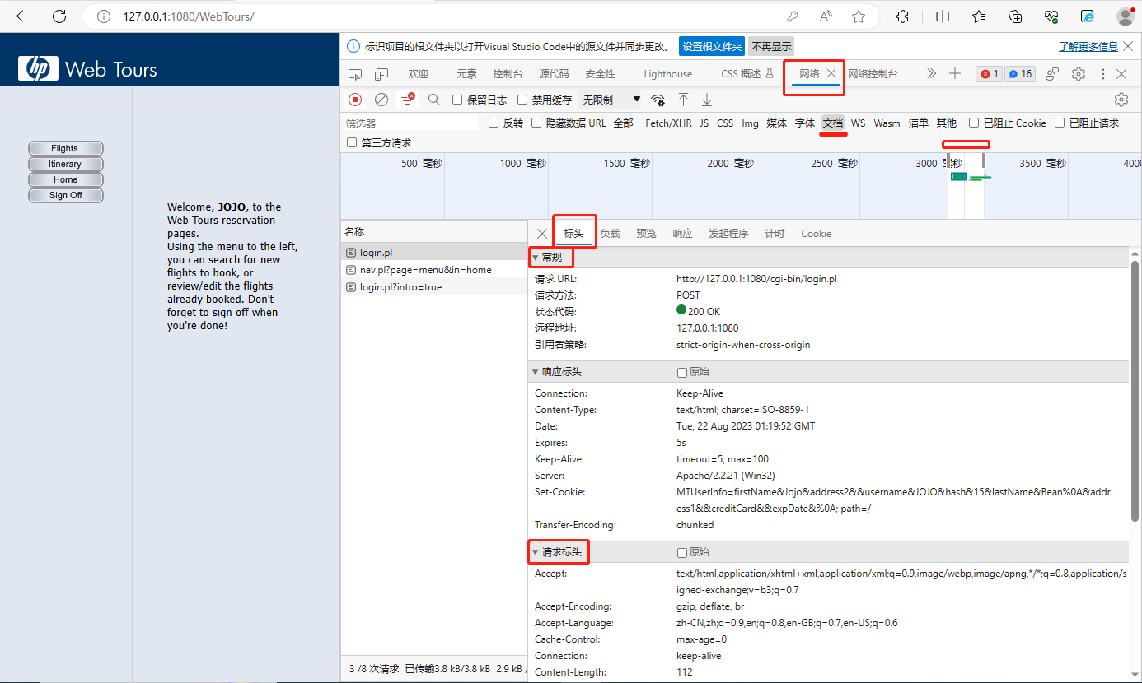Image resolution: width=1142 pixels, height=683 pixels.
Task: Open Browser essentials heart icon
Action: point(1051,16)
